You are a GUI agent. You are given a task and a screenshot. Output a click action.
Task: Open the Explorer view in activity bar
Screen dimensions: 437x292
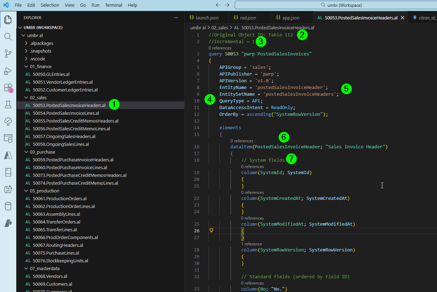pyautogui.click(x=8, y=20)
